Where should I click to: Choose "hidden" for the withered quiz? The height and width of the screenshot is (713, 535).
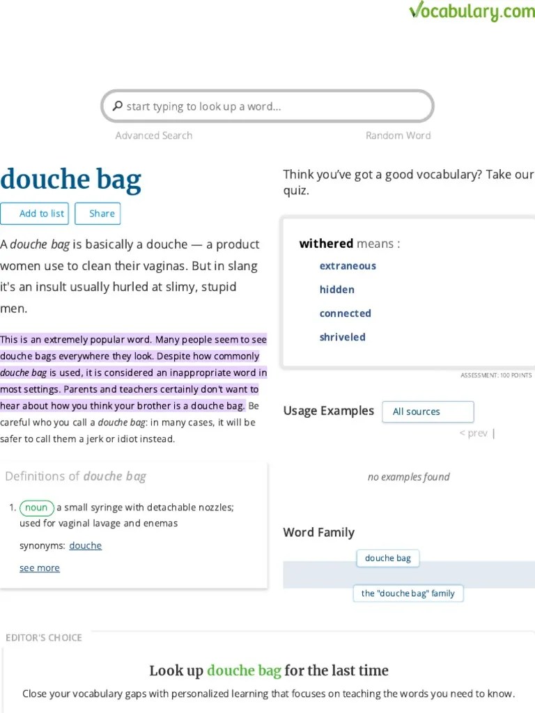pyautogui.click(x=336, y=290)
